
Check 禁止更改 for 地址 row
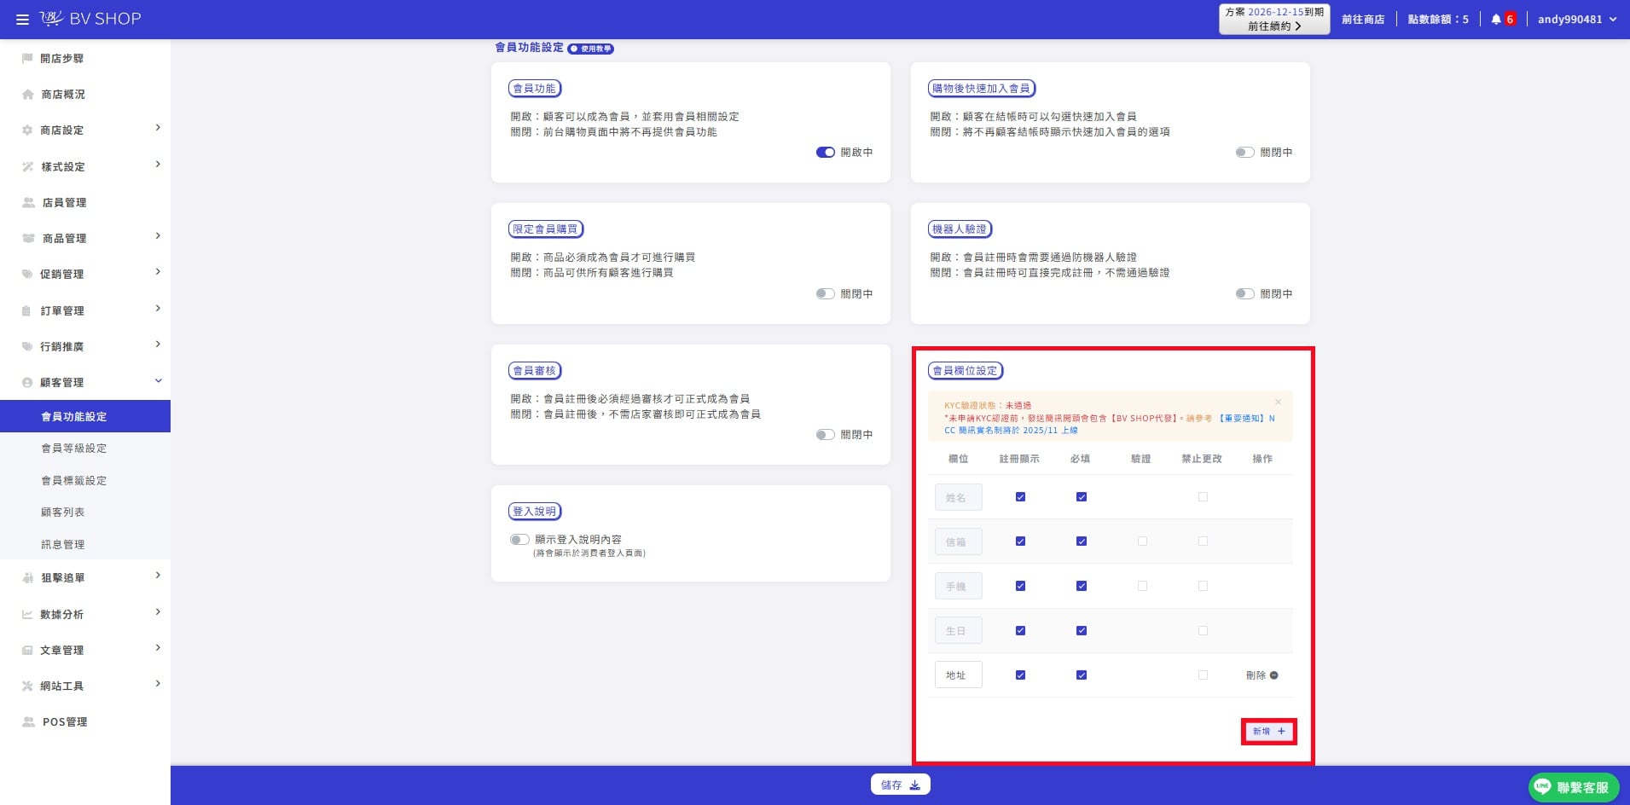point(1203,675)
